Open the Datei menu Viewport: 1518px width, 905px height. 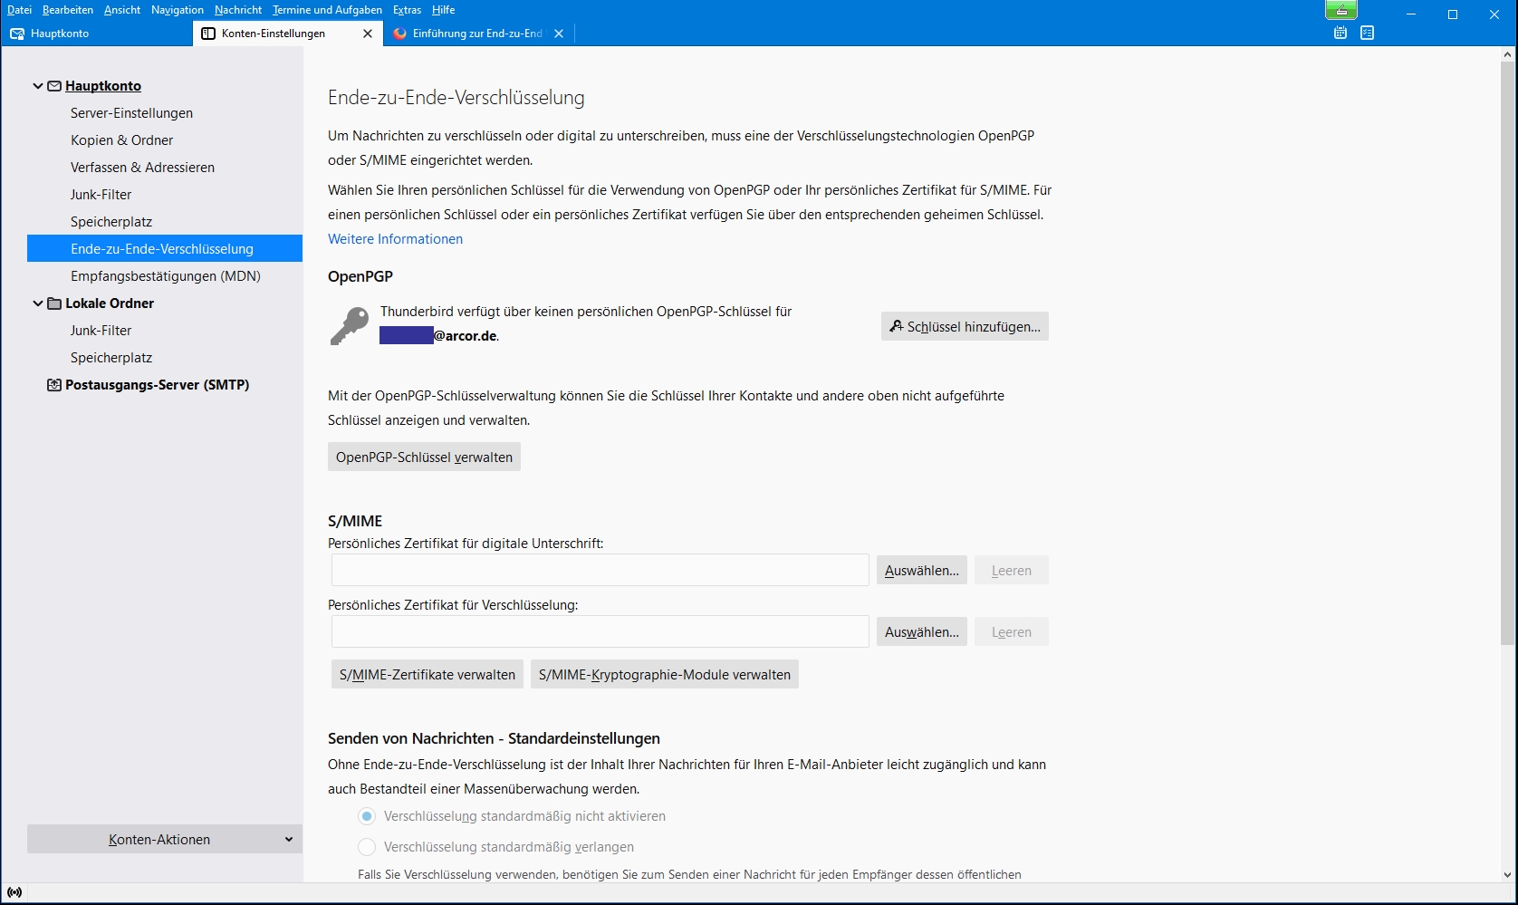click(19, 10)
